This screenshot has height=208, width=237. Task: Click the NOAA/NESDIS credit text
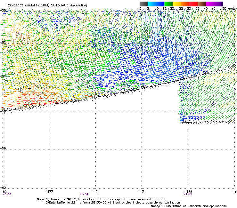[x=189, y=206]
